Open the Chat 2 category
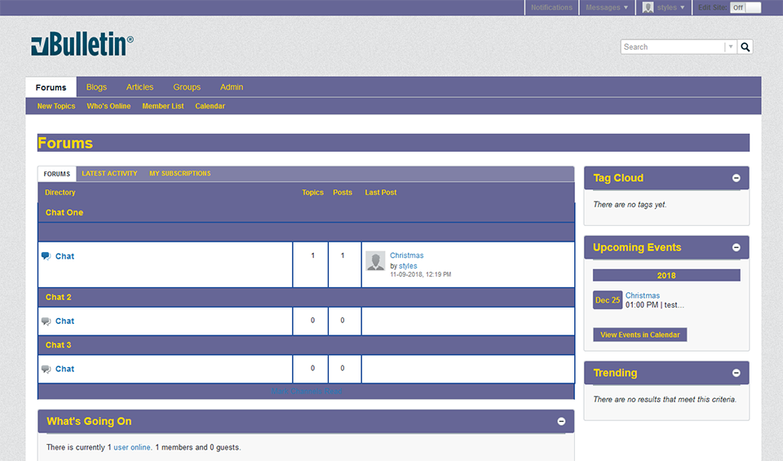This screenshot has width=783, height=461. coord(59,297)
